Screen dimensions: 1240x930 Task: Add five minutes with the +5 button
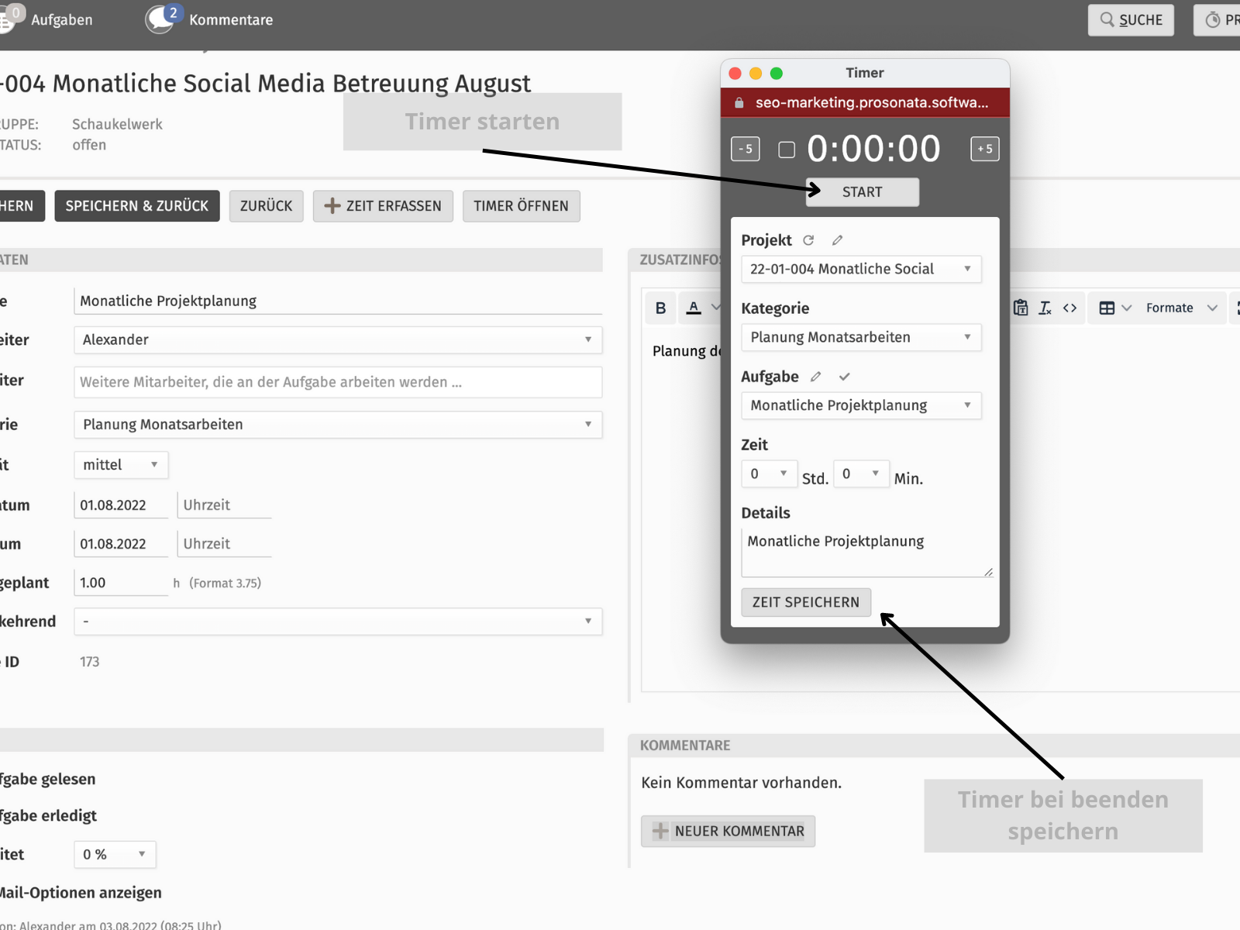pyautogui.click(x=984, y=149)
